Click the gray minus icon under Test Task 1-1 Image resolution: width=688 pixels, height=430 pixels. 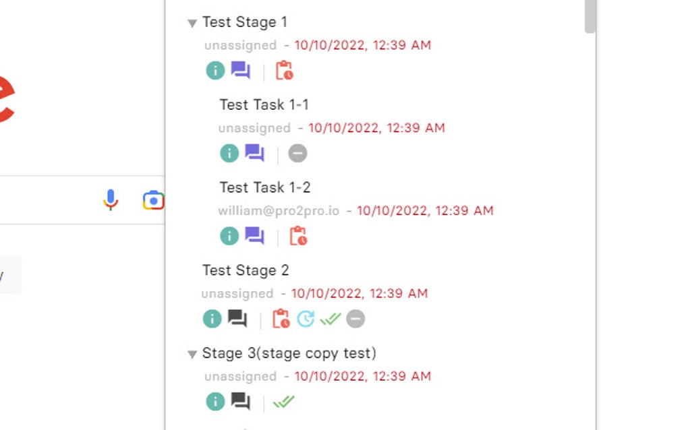click(297, 153)
